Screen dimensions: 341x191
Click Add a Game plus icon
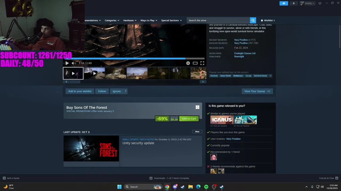[4, 178]
